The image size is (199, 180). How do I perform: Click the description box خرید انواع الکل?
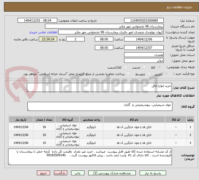tap(99, 87)
